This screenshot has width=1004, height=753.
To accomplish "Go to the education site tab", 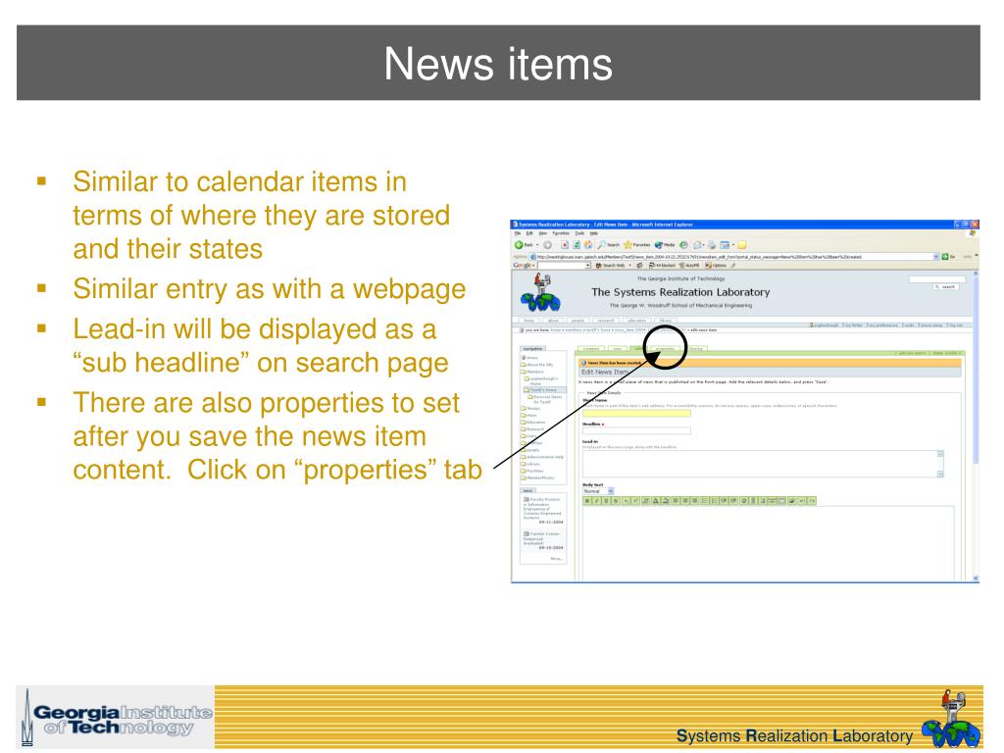I will [x=637, y=321].
